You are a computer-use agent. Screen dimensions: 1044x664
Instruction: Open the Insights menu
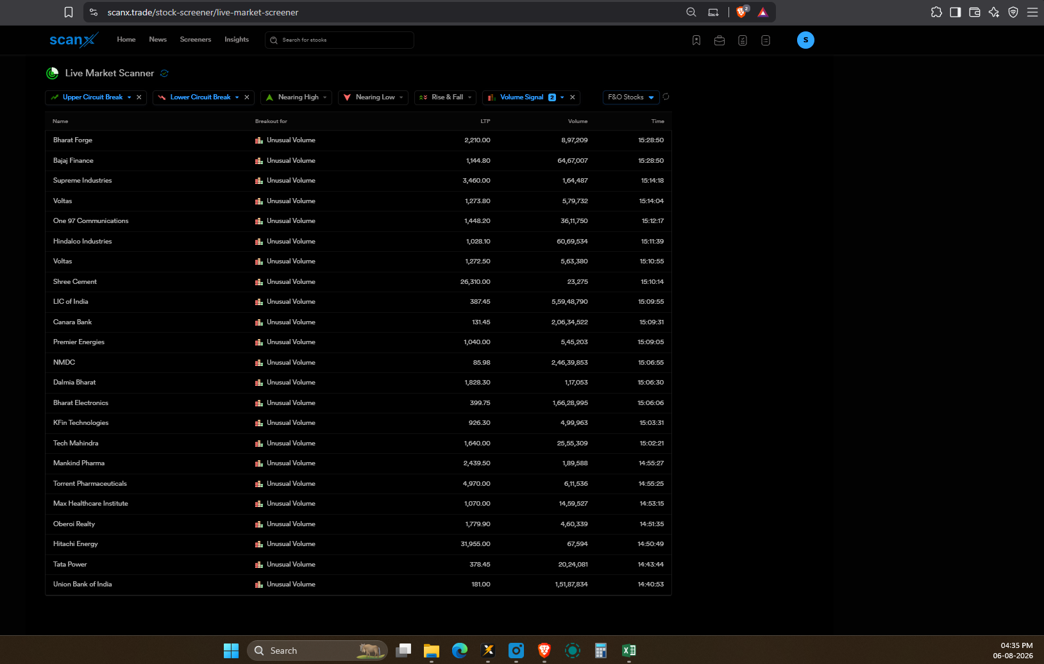click(237, 40)
